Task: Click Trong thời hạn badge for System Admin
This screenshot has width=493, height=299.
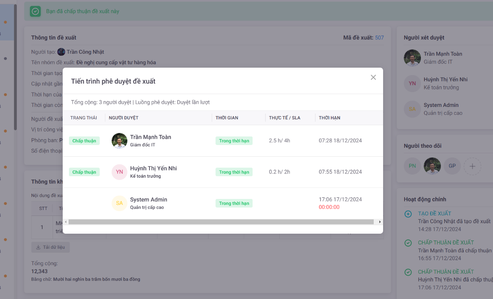Action: pos(234,203)
